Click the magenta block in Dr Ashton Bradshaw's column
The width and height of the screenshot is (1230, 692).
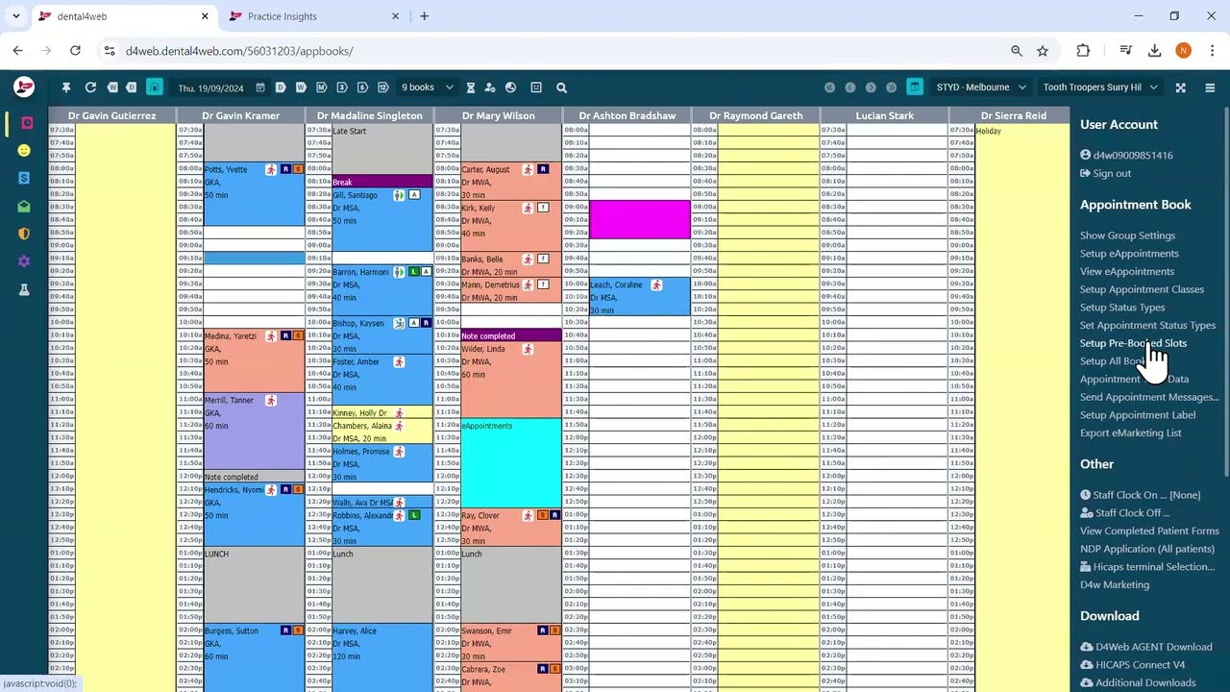[x=640, y=219]
